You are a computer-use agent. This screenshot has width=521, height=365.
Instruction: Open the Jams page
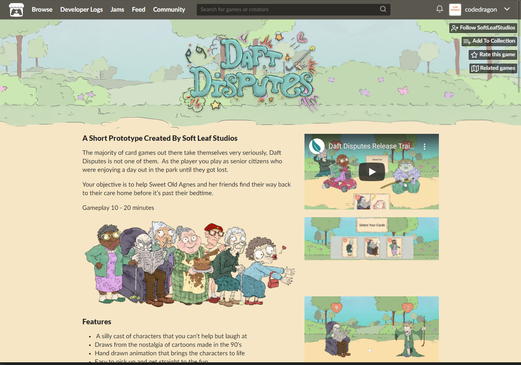pos(117,9)
